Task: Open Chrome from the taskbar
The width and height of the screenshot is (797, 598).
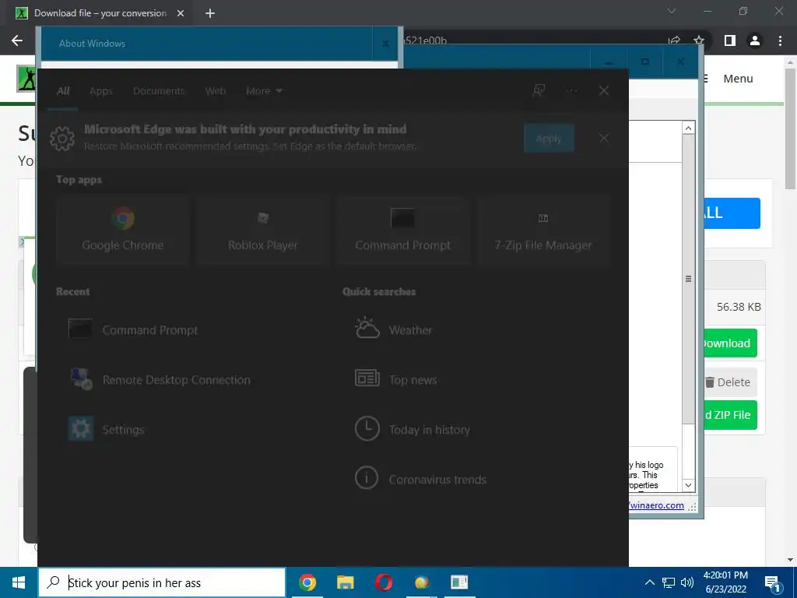Action: tap(307, 582)
